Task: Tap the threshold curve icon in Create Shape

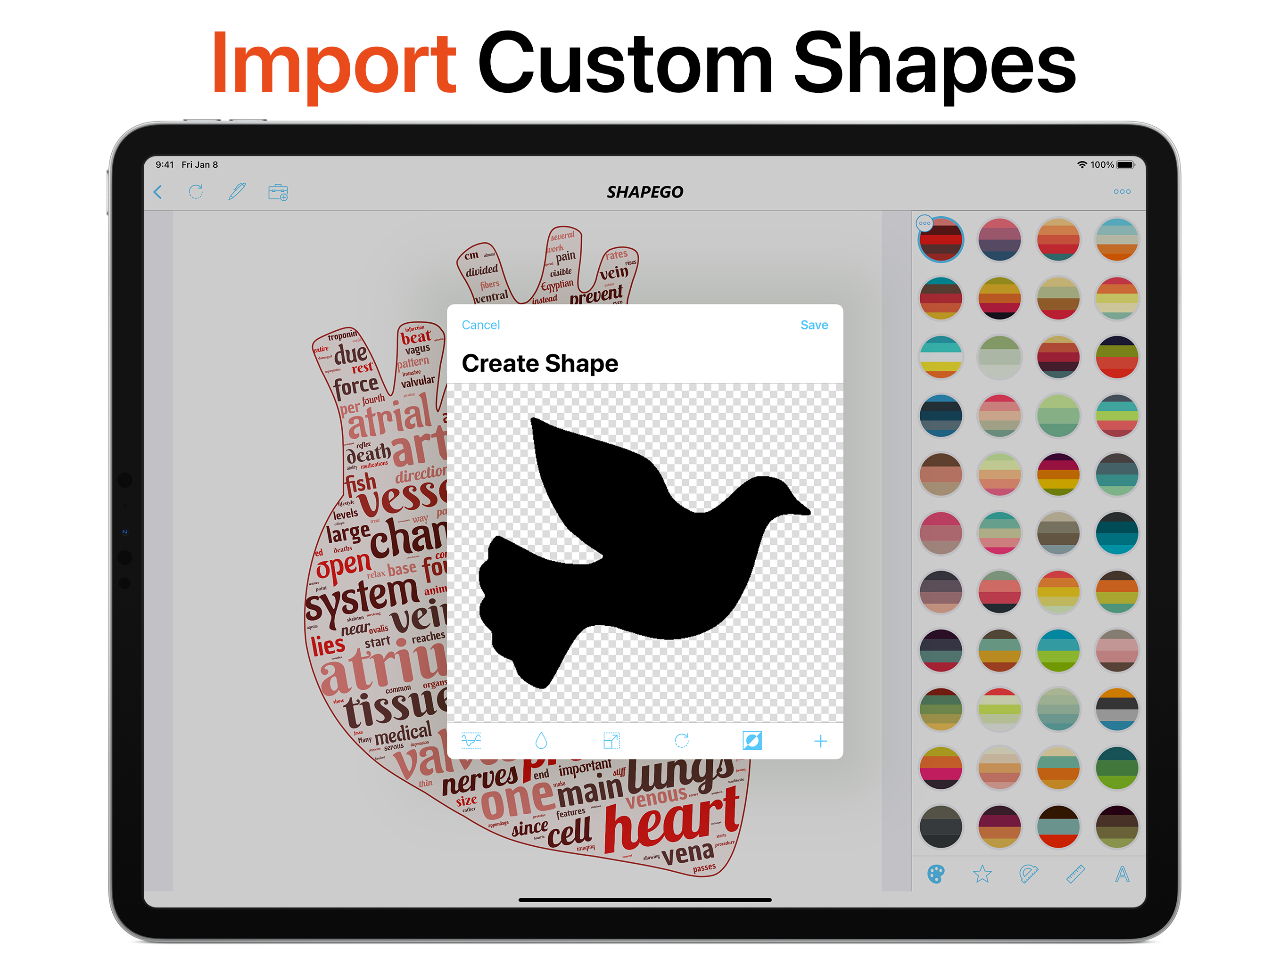Action: (471, 740)
